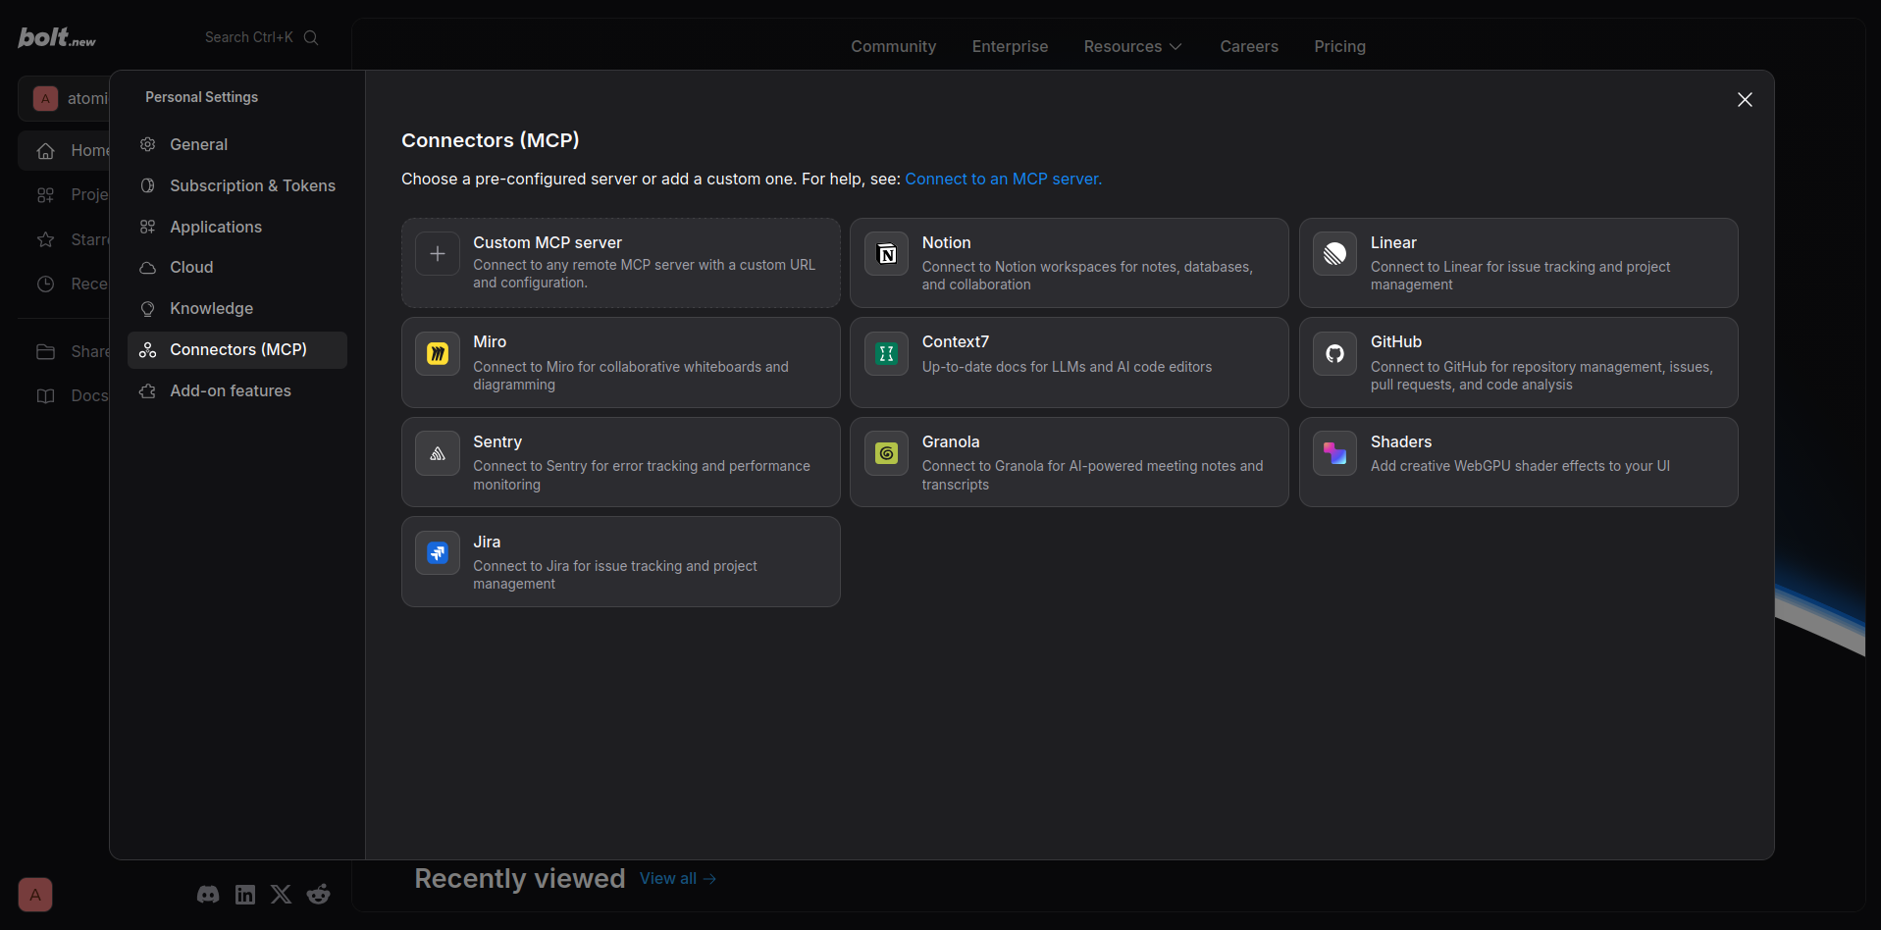The image size is (1881, 930).
Task: Click the Starred star icon in sidebar
Action: (45, 239)
